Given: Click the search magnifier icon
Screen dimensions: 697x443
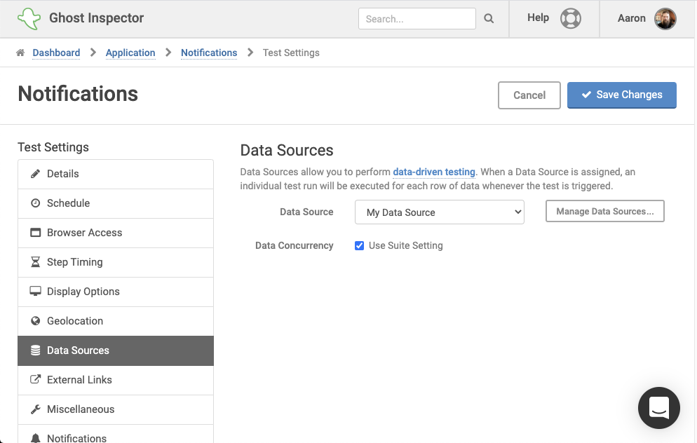Looking at the screenshot, I should pos(489,18).
